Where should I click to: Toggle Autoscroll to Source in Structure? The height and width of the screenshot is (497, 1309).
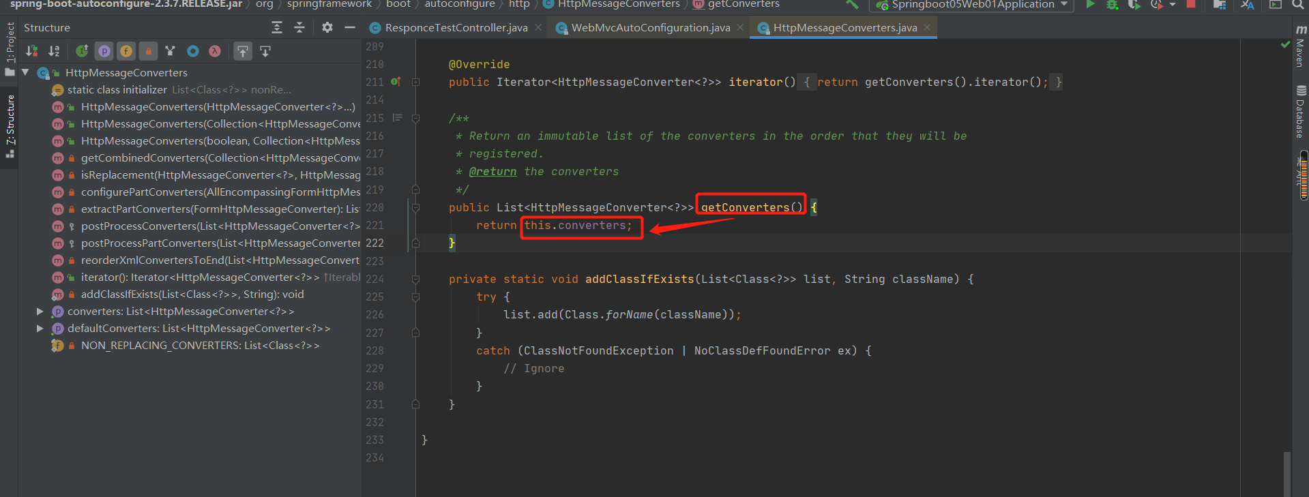pos(243,51)
